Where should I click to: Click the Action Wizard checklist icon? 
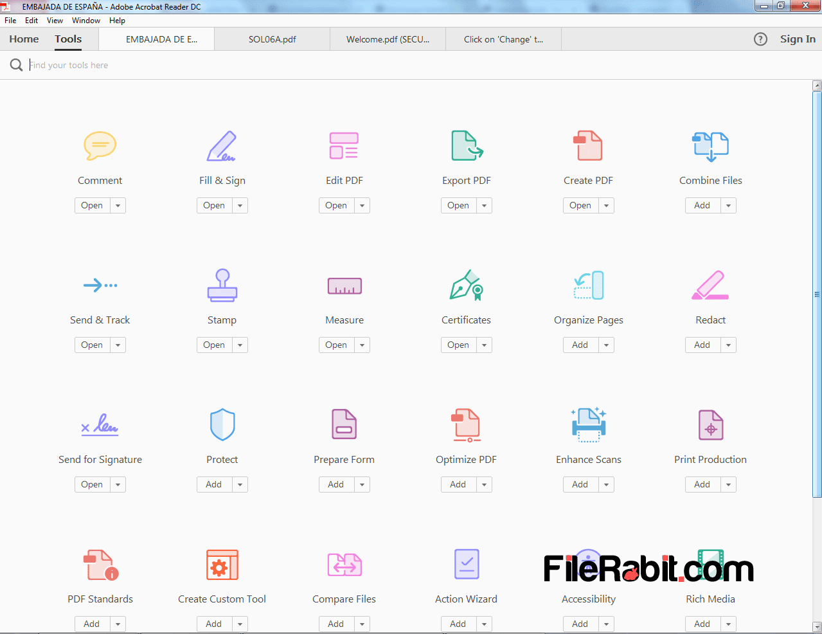[x=467, y=564]
